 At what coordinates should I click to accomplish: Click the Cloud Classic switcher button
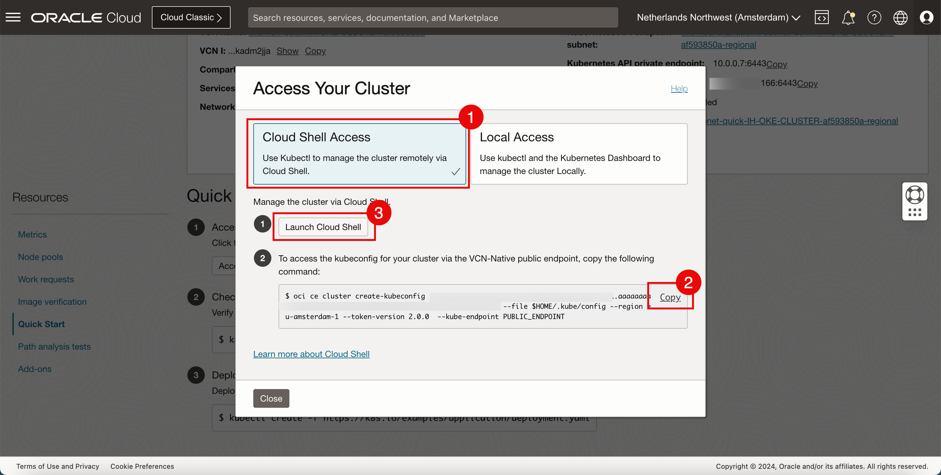[191, 17]
